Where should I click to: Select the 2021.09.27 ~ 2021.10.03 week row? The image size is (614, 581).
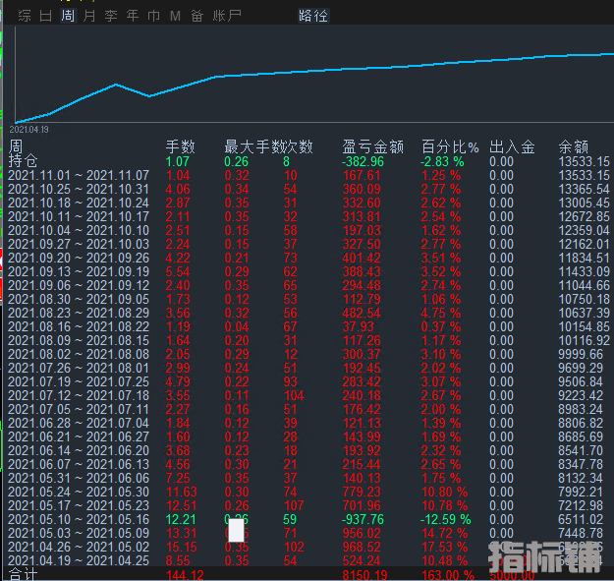(308, 244)
